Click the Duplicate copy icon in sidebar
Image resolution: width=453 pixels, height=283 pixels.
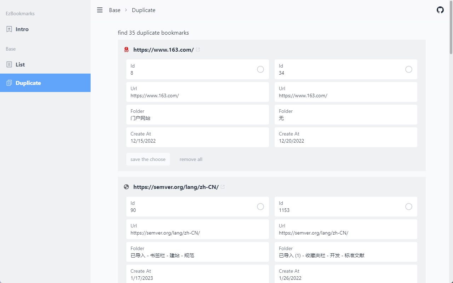pos(9,83)
